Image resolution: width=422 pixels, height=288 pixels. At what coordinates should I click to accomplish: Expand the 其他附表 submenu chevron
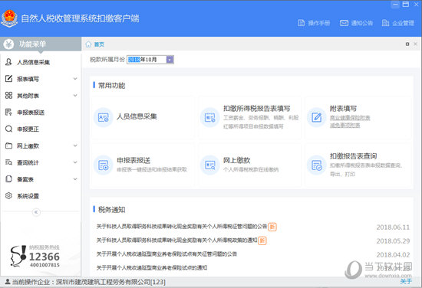pos(75,96)
